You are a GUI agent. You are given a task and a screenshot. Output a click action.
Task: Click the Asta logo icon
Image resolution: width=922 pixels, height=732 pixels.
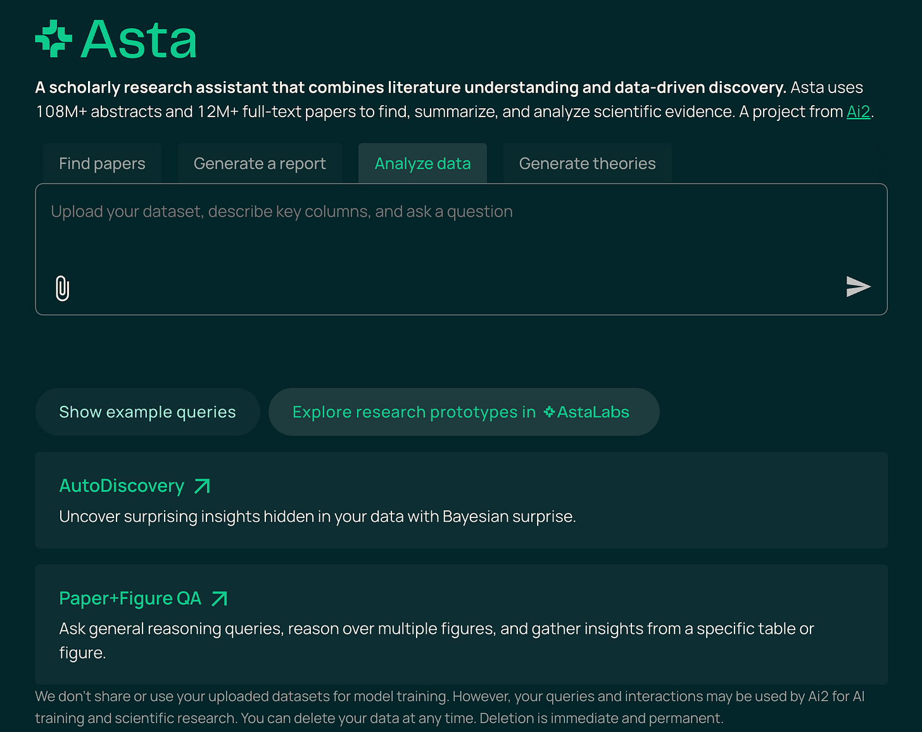[x=54, y=39]
